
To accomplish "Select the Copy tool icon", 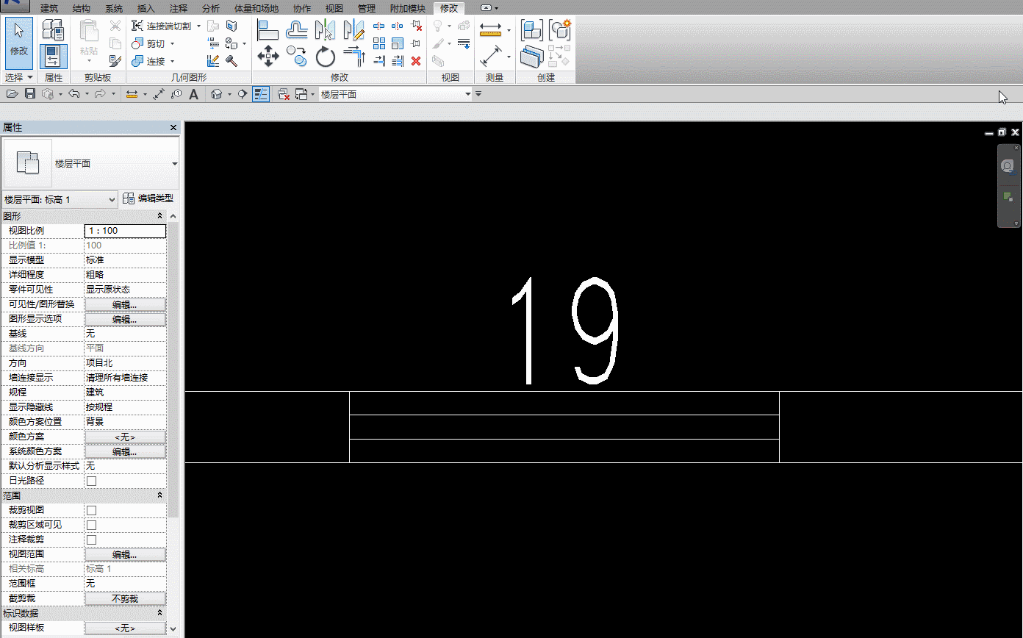I will pyautogui.click(x=297, y=57).
